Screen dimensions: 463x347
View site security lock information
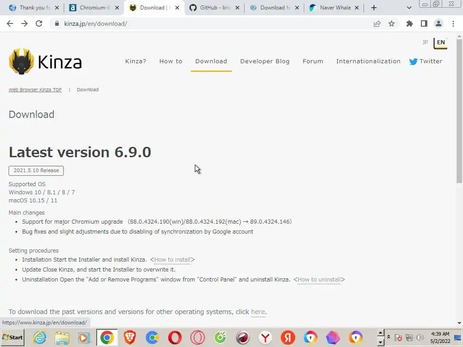[57, 23]
